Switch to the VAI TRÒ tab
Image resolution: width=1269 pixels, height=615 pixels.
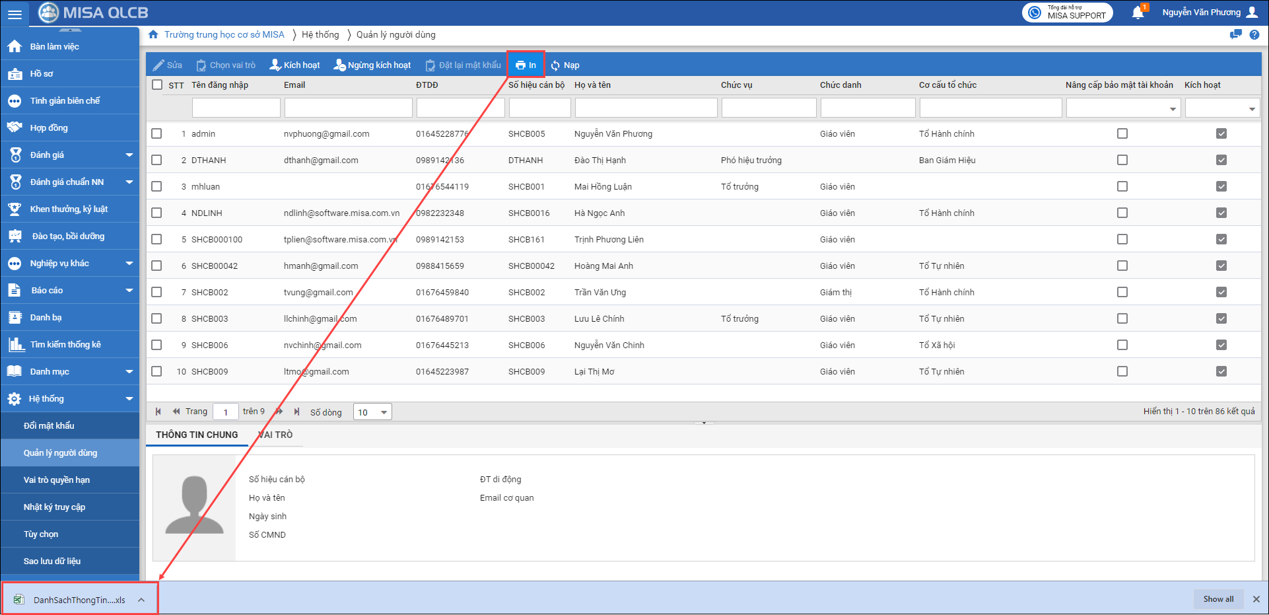pos(275,435)
